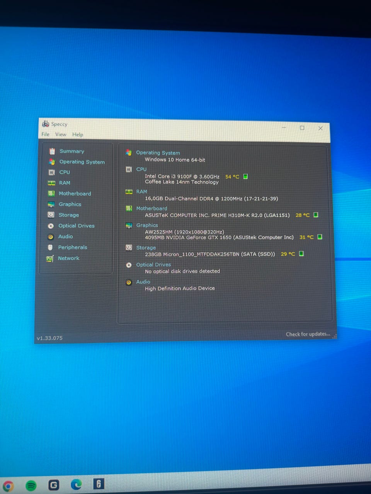The image size is (371, 494).
Task: Open the Storage heading link in summary
Action: click(146, 248)
